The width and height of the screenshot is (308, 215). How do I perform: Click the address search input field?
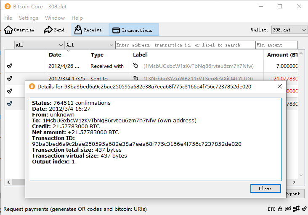click(185, 45)
